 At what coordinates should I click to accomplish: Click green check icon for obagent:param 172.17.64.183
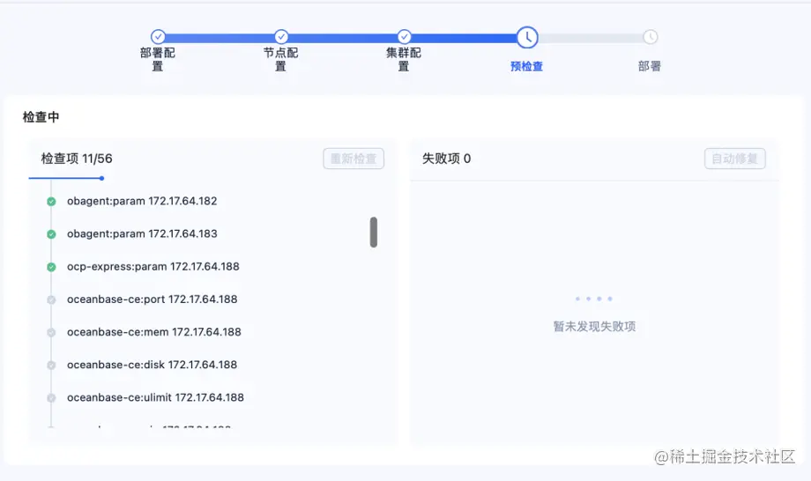51,234
